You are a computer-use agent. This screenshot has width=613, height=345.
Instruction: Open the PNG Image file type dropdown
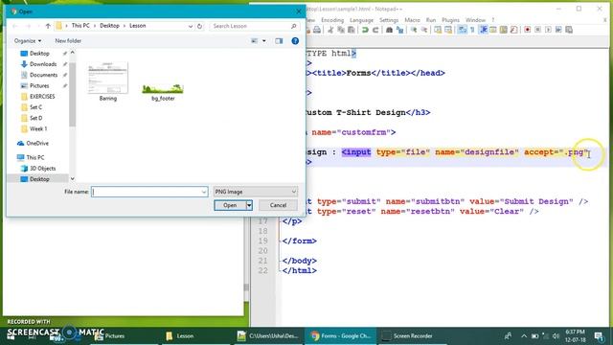(256, 192)
